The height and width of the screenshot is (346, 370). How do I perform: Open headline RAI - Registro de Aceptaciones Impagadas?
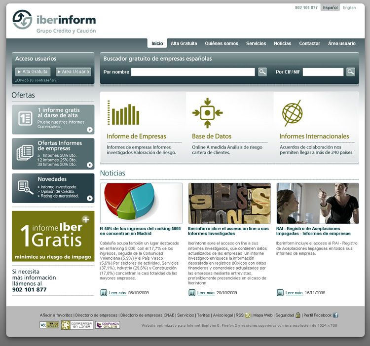pyautogui.click(x=313, y=231)
